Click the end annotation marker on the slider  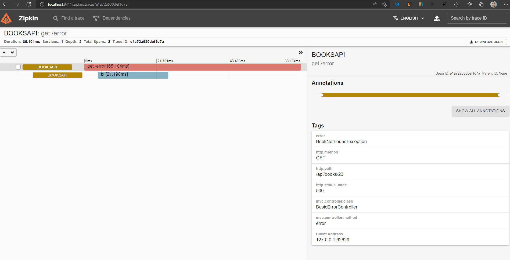499,95
